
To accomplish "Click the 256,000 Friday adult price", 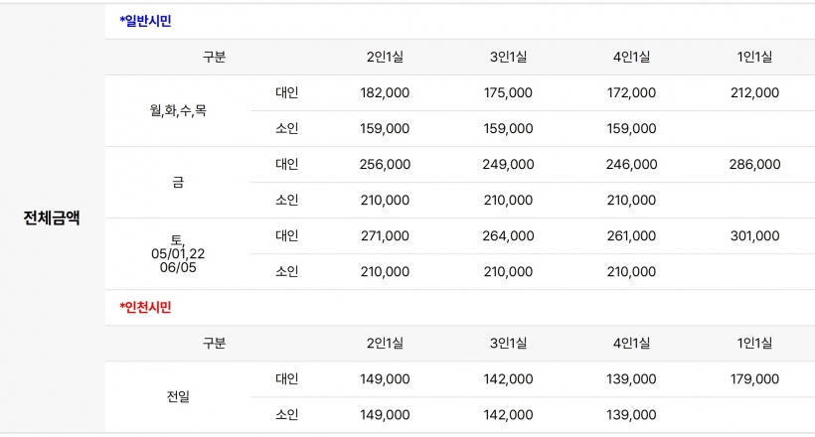I will point(385,164).
